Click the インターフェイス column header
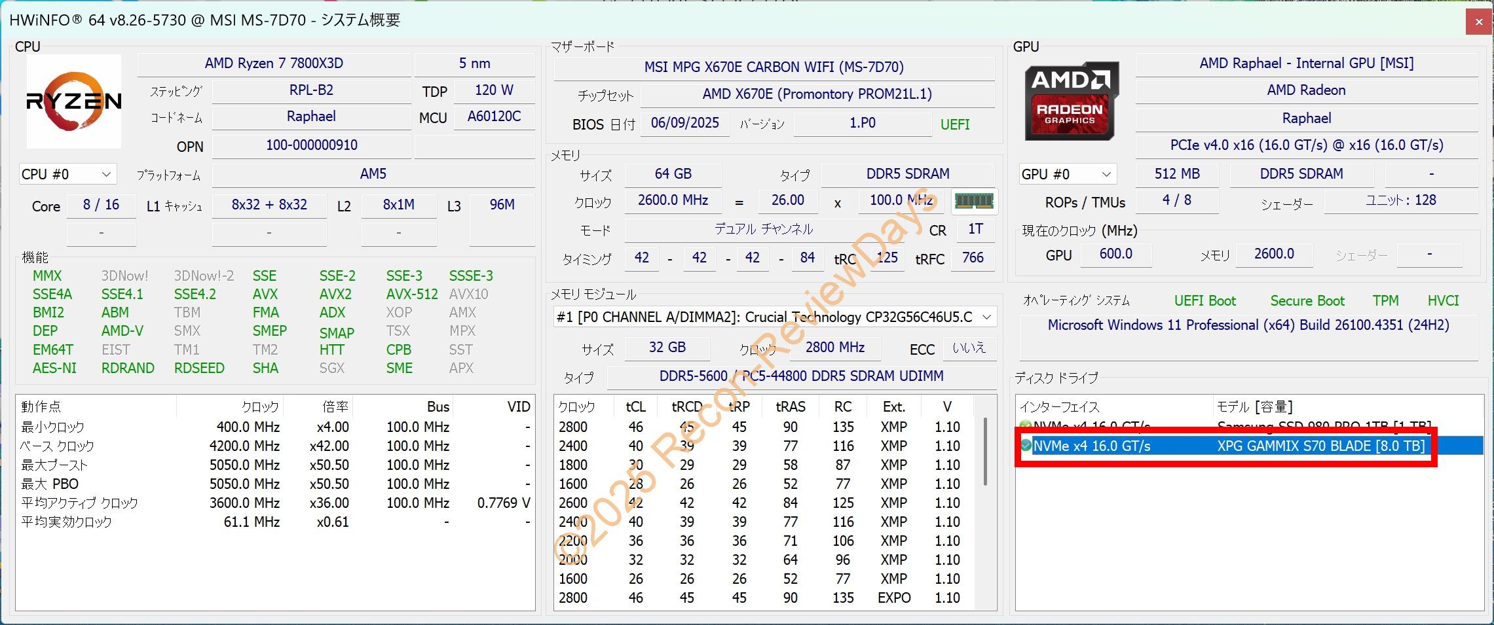This screenshot has width=1494, height=625. tap(1113, 406)
